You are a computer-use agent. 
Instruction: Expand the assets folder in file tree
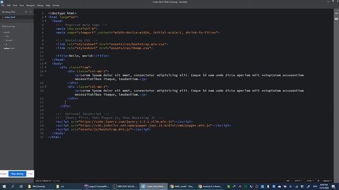6,32
